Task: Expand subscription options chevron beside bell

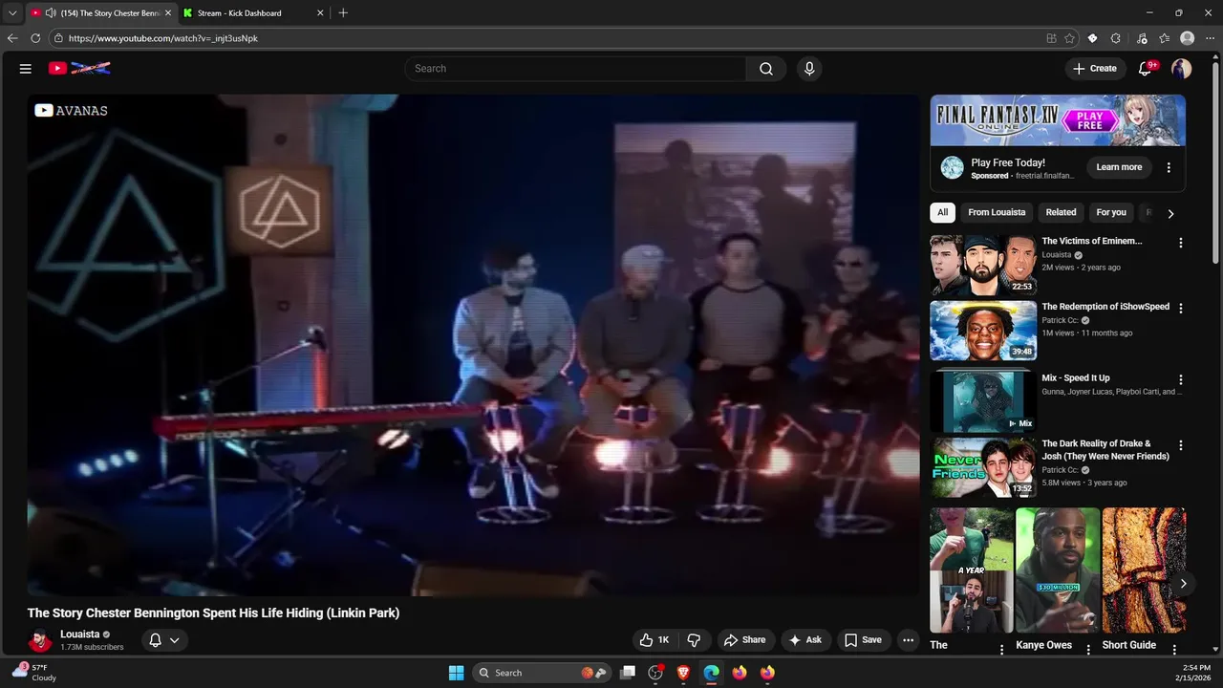Action: pyautogui.click(x=174, y=640)
